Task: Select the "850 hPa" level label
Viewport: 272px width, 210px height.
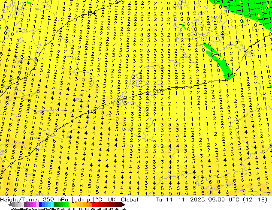Action: (54, 200)
